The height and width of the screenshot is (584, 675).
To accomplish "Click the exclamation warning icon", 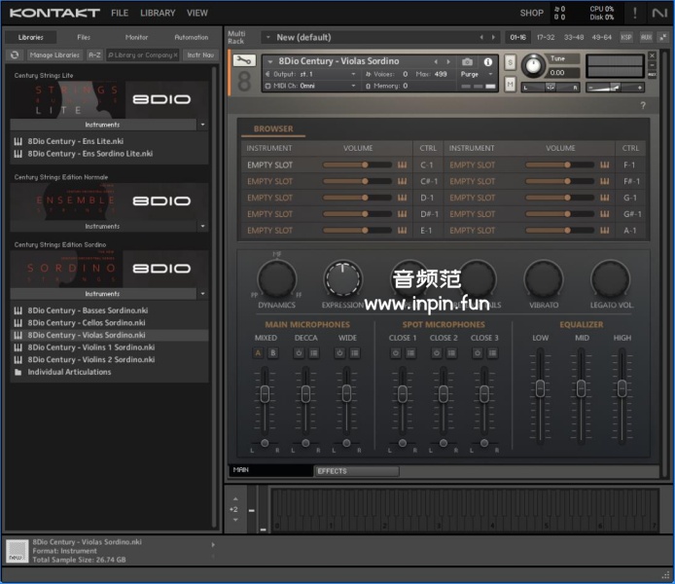I will pos(634,13).
